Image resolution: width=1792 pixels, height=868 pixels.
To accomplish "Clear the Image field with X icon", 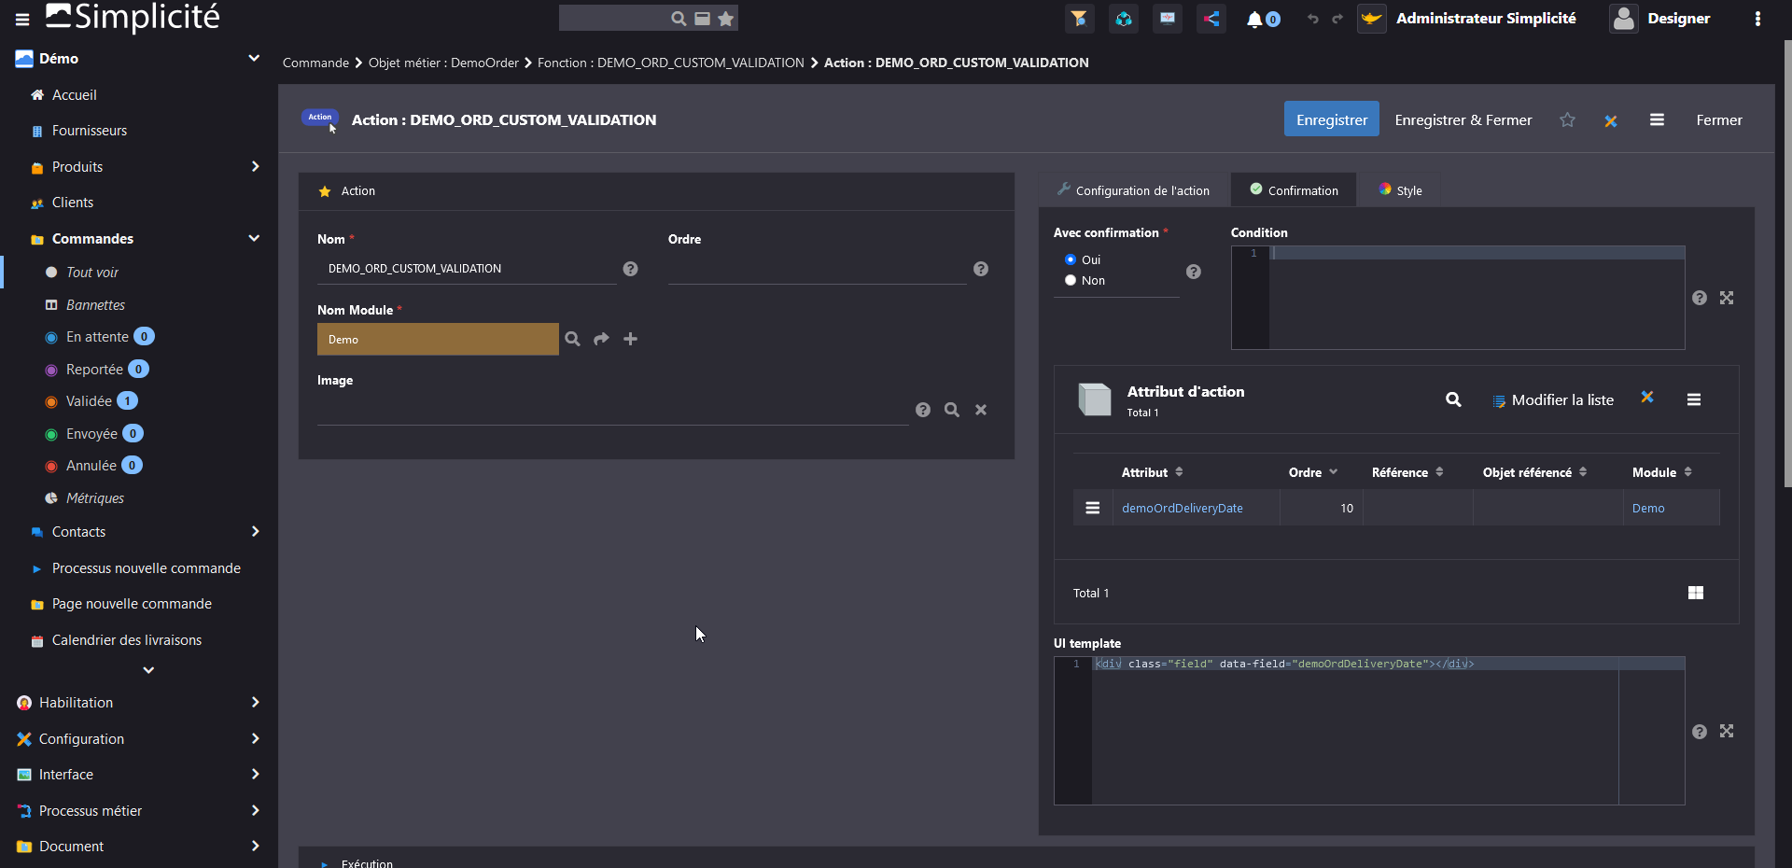I will pyautogui.click(x=981, y=410).
